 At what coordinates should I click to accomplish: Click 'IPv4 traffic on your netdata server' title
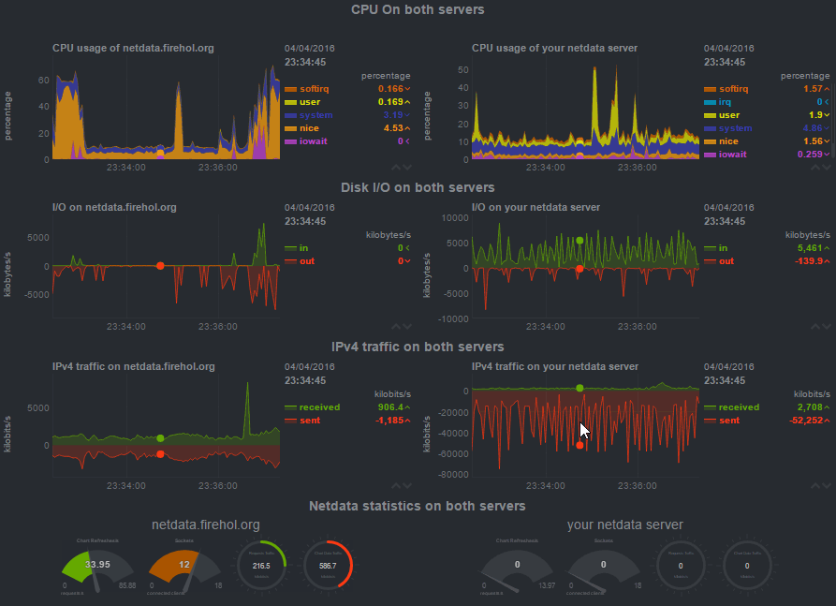tap(555, 366)
